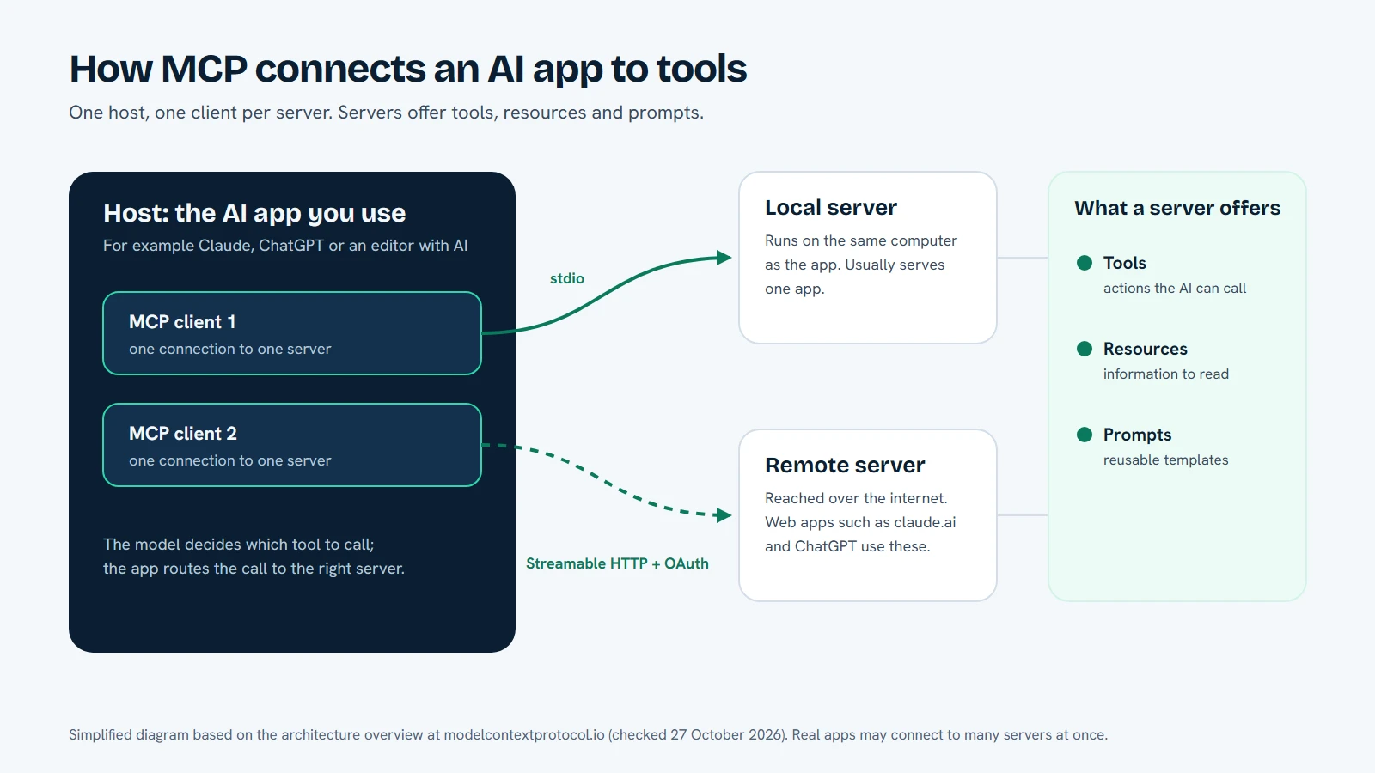Click 'reusable templates' text
Viewport: 1375px width, 773px height.
point(1166,460)
